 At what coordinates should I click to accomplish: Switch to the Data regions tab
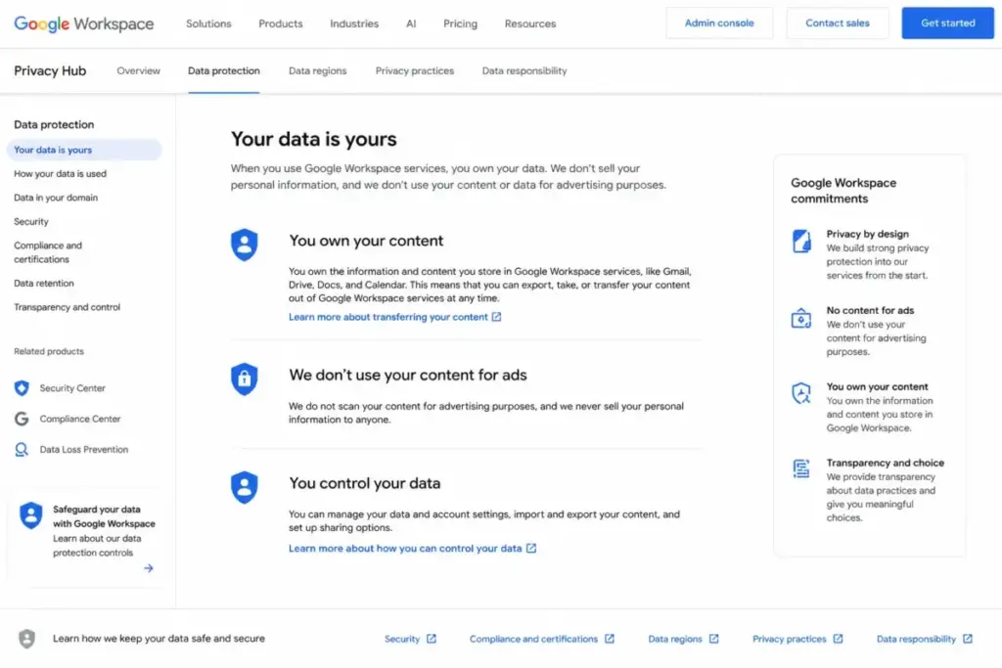click(318, 70)
